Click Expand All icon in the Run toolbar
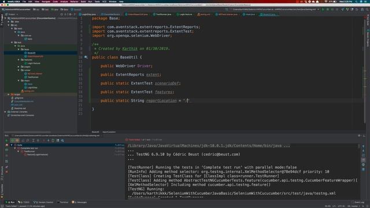This screenshot has width=370, height=208. (x=34, y=140)
